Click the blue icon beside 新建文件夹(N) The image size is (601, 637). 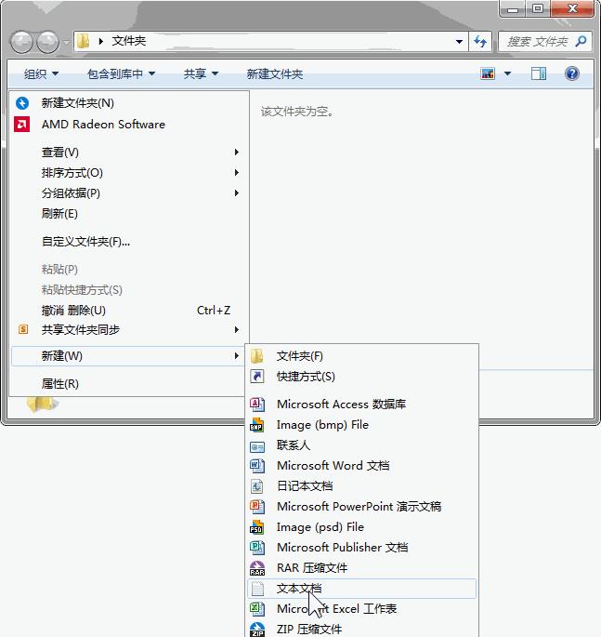[x=22, y=103]
